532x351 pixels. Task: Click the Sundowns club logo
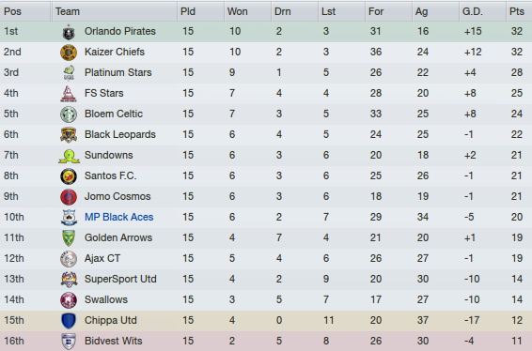pos(69,156)
